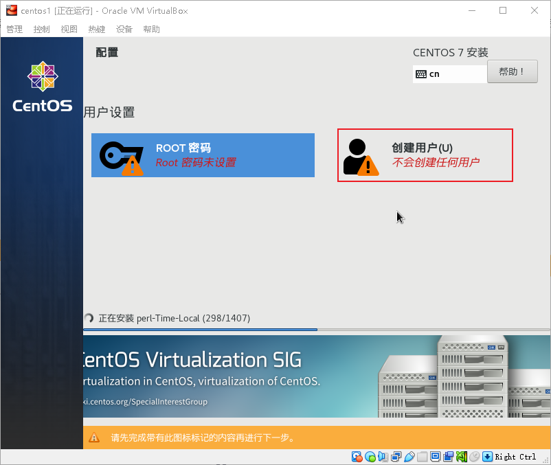Click the installation progress bar
551x465 pixels.
(317, 330)
